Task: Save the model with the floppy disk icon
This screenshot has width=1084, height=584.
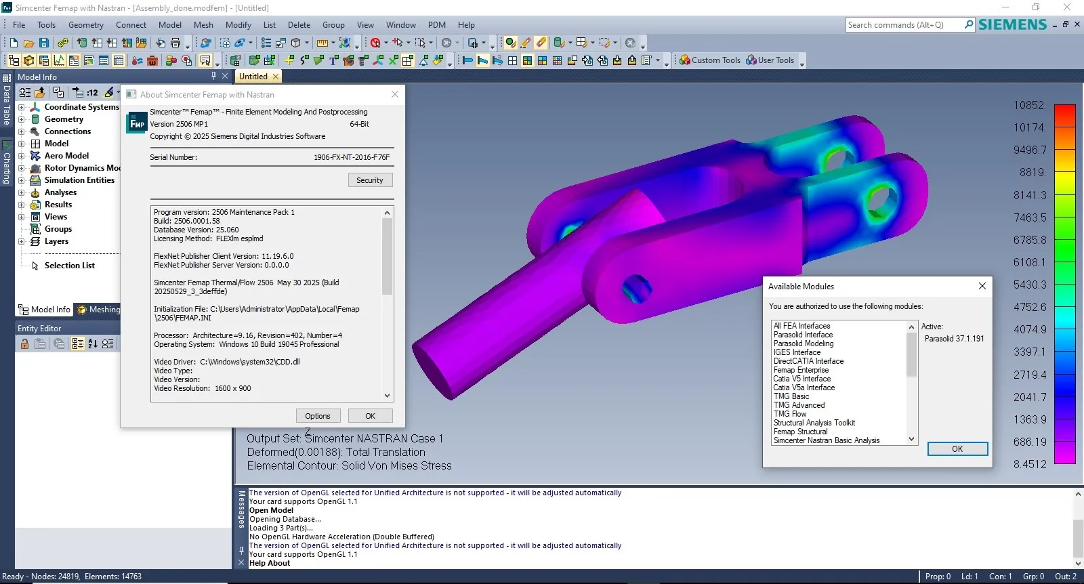Action: click(x=43, y=43)
